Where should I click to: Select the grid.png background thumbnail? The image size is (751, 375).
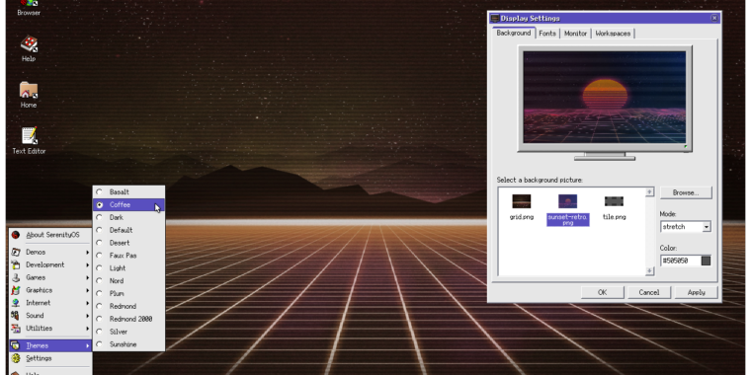(521, 206)
